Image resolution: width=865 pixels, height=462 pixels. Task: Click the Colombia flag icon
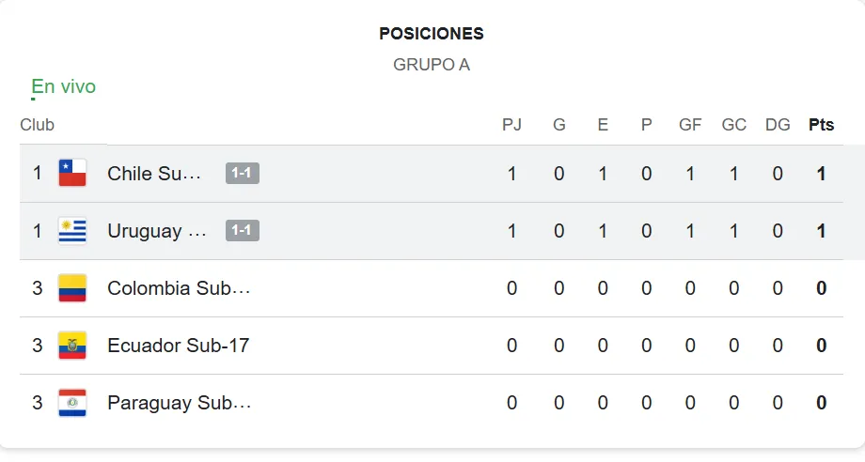[72, 288]
